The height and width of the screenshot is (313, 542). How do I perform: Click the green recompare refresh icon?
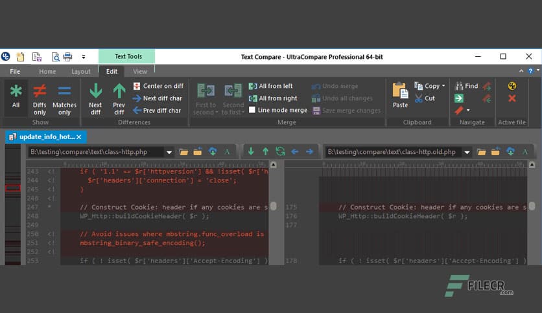[280, 151]
